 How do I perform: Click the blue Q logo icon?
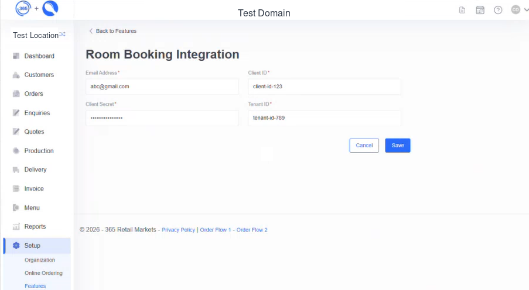[x=50, y=8]
